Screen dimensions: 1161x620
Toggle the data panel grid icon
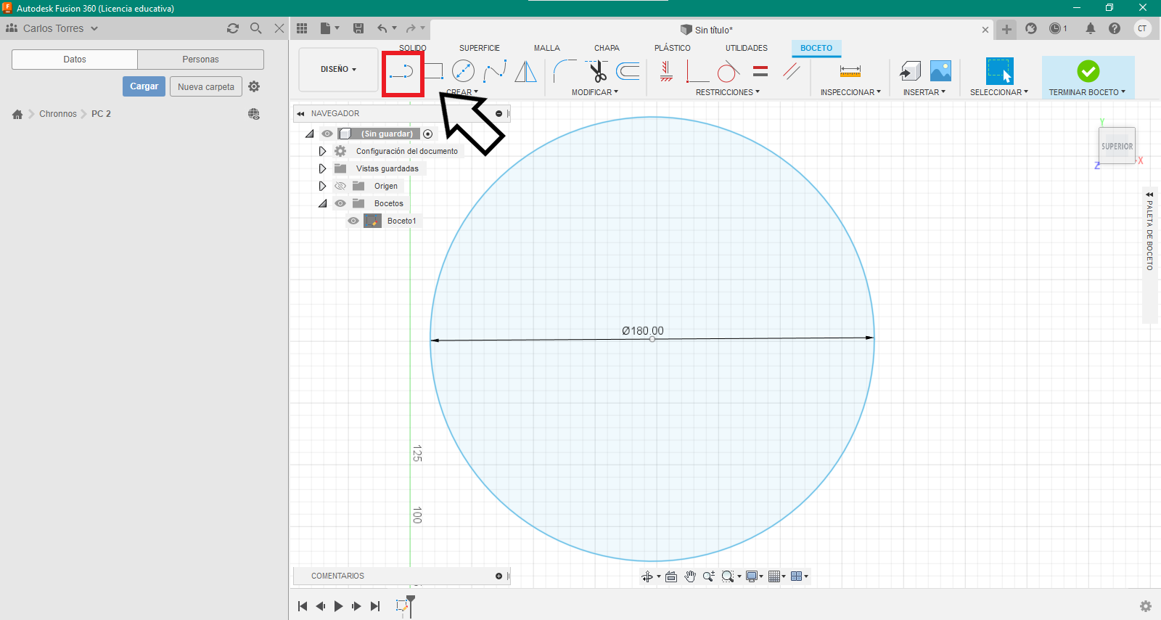pyautogui.click(x=302, y=28)
